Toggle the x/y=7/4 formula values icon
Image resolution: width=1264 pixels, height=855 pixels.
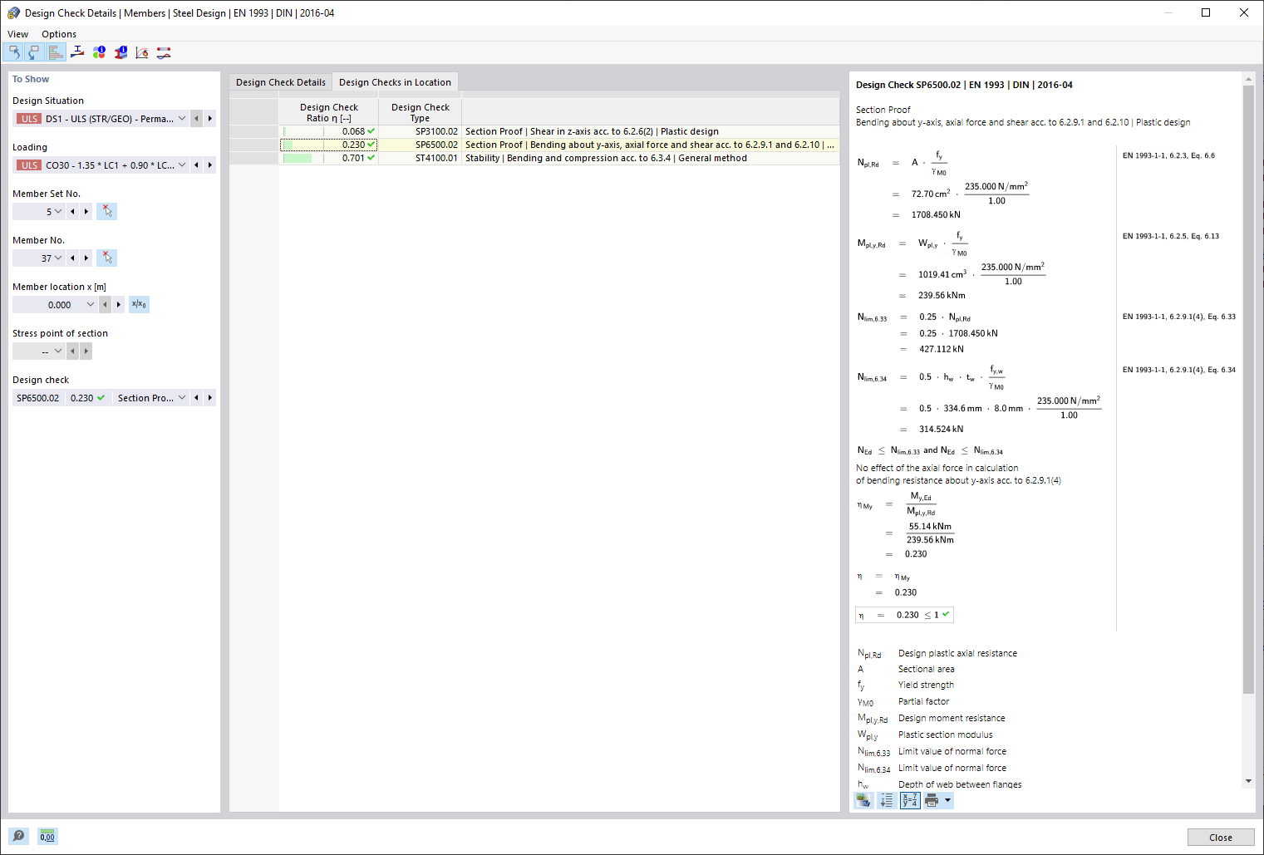(910, 800)
